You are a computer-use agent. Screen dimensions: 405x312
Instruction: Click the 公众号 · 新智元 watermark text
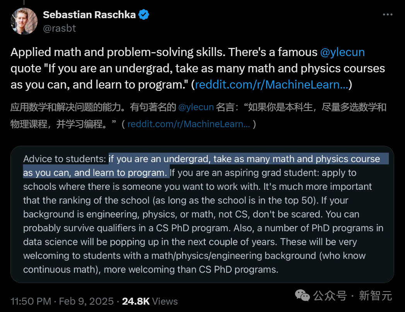(352, 295)
